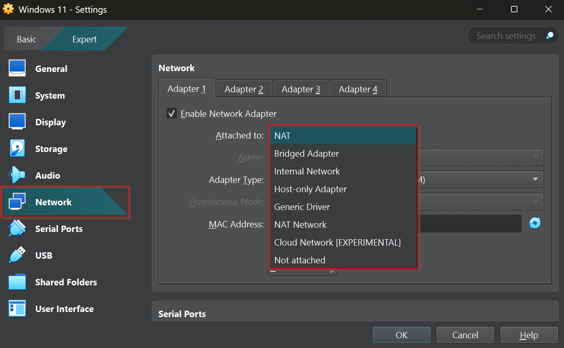Open the Display monitor icon
564x348 pixels.
[17, 122]
